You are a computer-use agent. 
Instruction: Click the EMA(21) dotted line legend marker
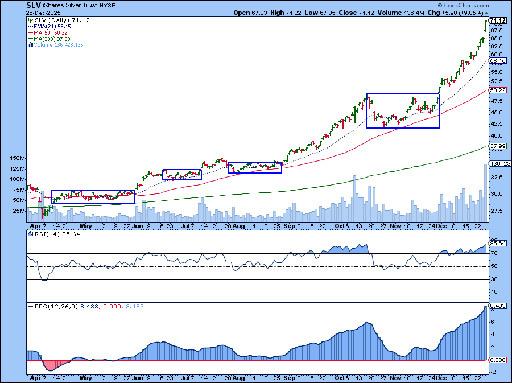tap(29, 26)
